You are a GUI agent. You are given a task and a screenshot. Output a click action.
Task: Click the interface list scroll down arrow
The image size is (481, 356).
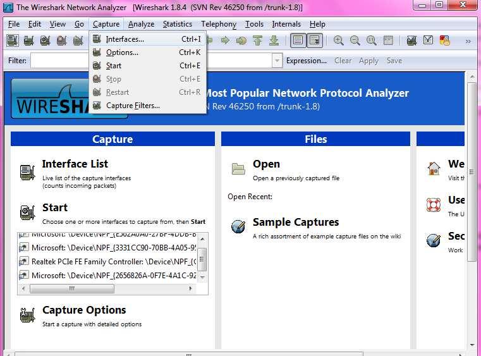point(202,277)
